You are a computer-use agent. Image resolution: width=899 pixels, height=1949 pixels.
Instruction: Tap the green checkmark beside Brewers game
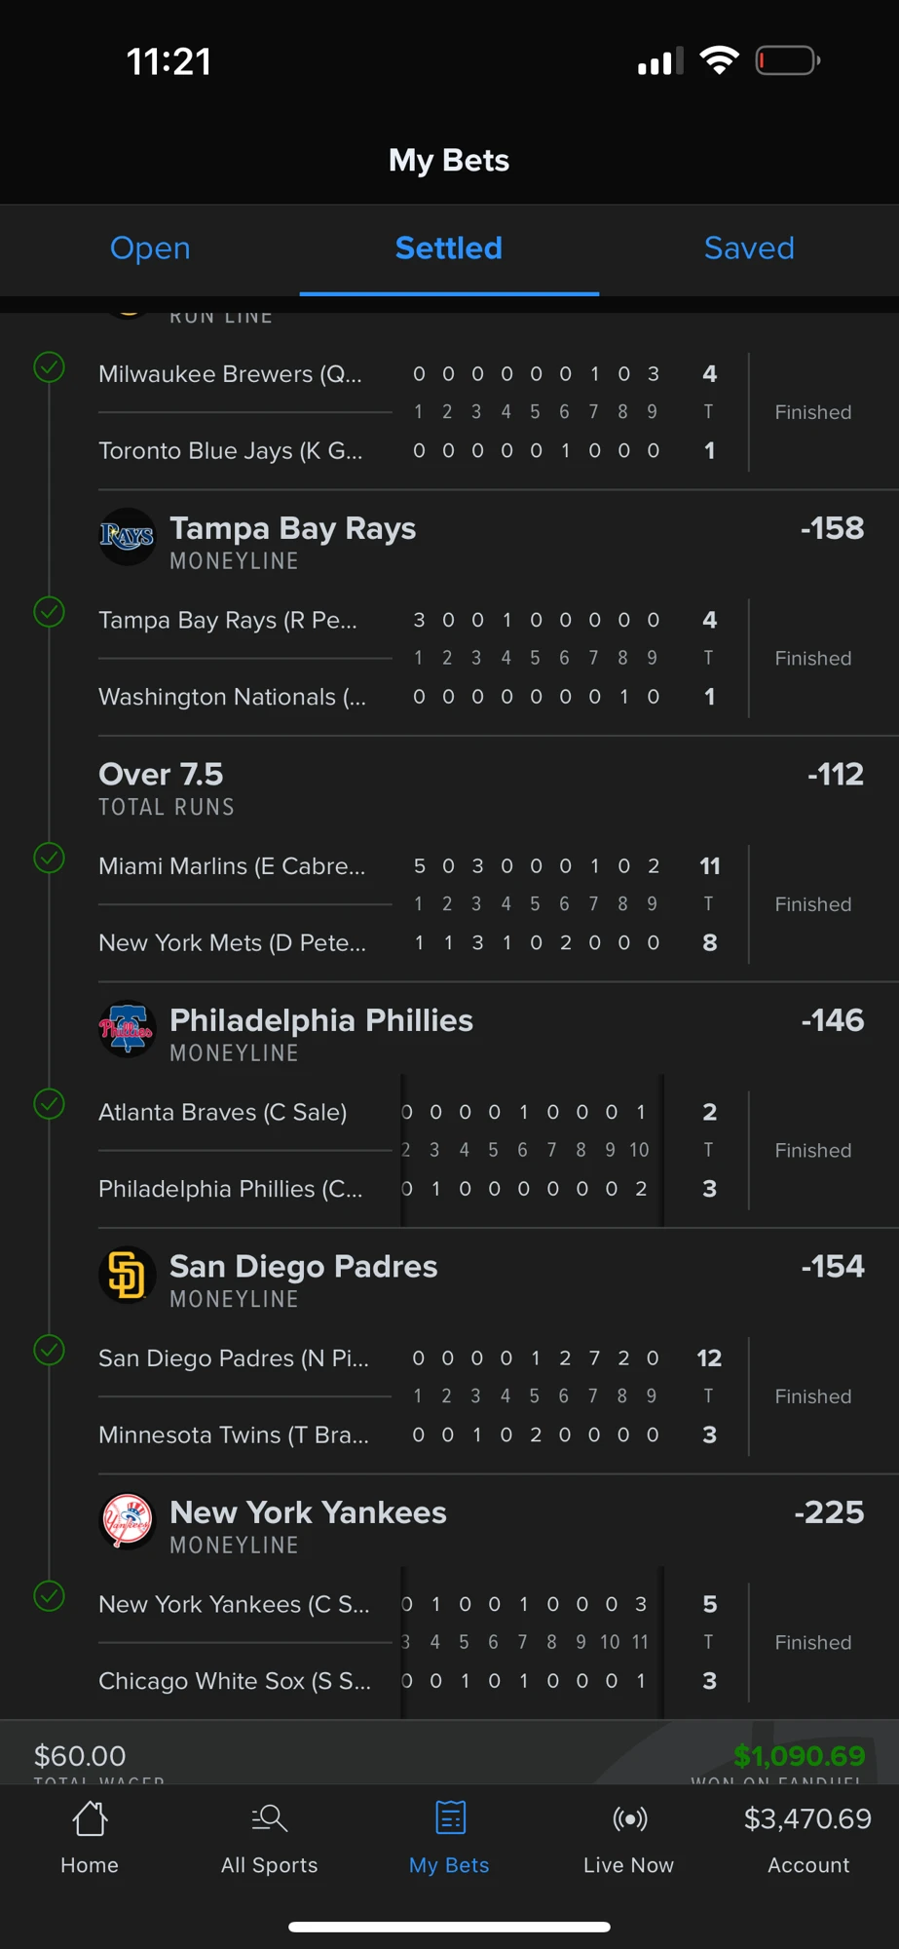tap(50, 367)
